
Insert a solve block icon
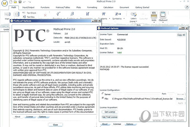[16, 14]
